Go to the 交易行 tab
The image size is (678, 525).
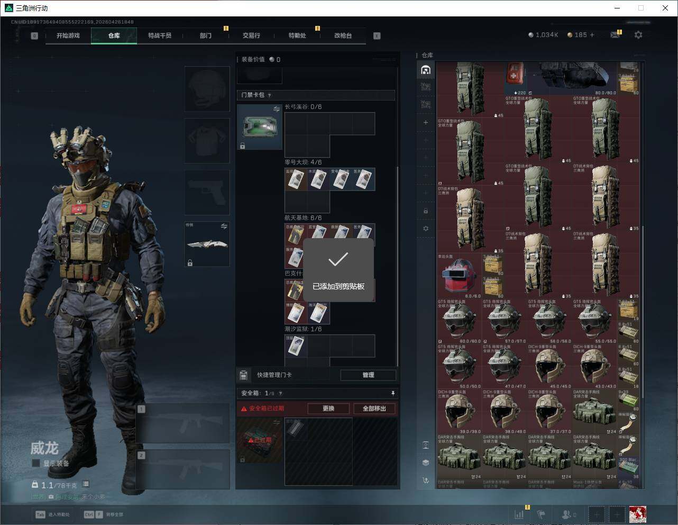pyautogui.click(x=251, y=35)
